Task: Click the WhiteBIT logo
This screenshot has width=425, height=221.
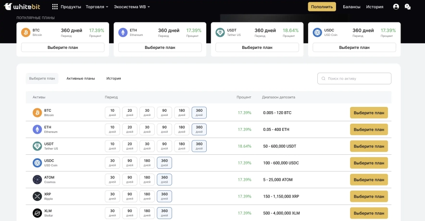Action: pyautogui.click(x=24, y=7)
